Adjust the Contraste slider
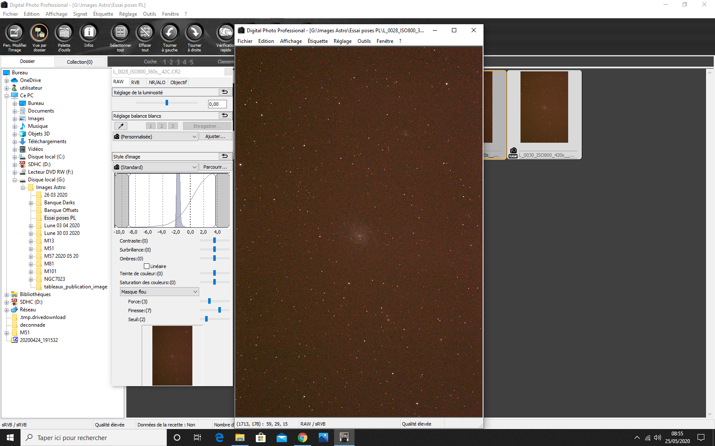The width and height of the screenshot is (715, 446). [214, 240]
